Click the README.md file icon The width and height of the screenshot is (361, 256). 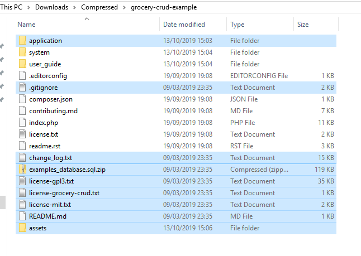[22, 216]
